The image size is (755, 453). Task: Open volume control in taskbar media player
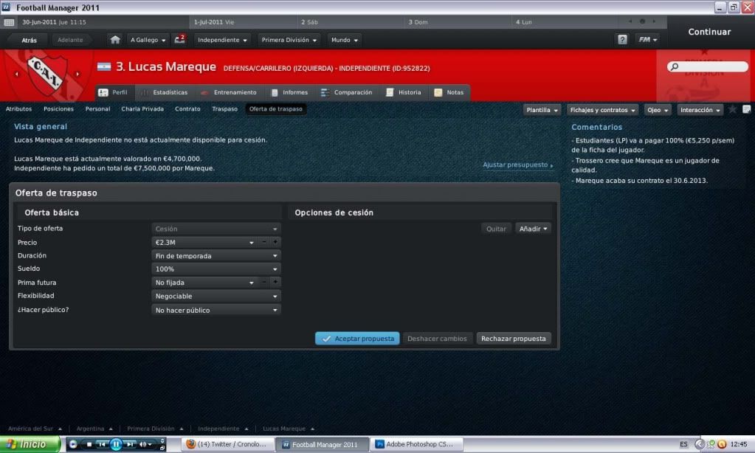pyautogui.click(x=145, y=444)
